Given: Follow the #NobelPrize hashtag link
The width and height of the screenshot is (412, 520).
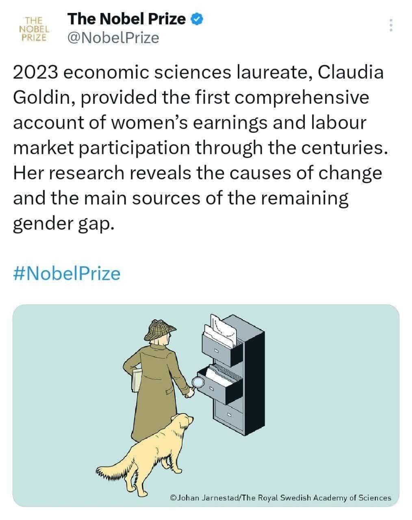Looking at the screenshot, I should click(67, 273).
